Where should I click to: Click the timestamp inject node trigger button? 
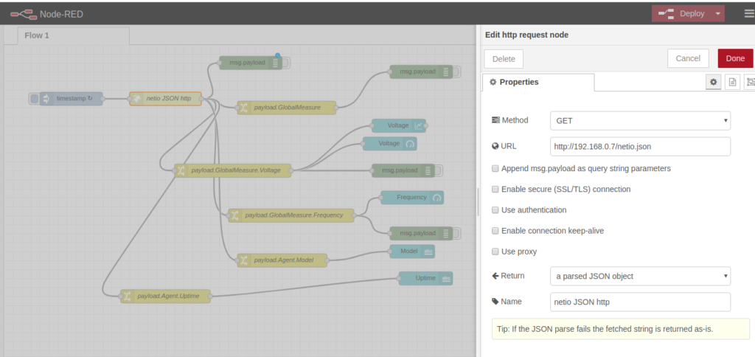coord(34,99)
